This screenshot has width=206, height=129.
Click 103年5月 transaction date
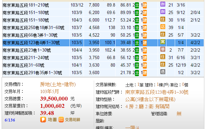(x=50, y=91)
